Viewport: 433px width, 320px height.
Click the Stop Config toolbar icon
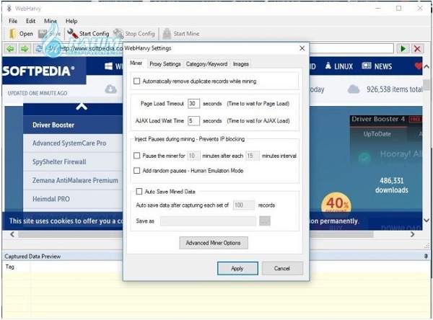click(118, 34)
